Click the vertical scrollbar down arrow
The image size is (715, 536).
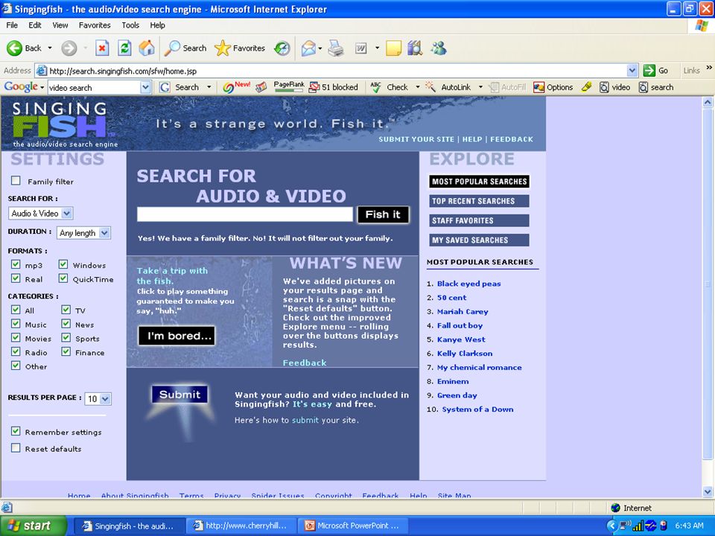click(x=708, y=492)
